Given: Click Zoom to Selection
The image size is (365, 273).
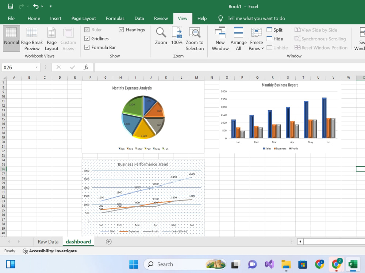Looking at the screenshot, I should pos(195,38).
